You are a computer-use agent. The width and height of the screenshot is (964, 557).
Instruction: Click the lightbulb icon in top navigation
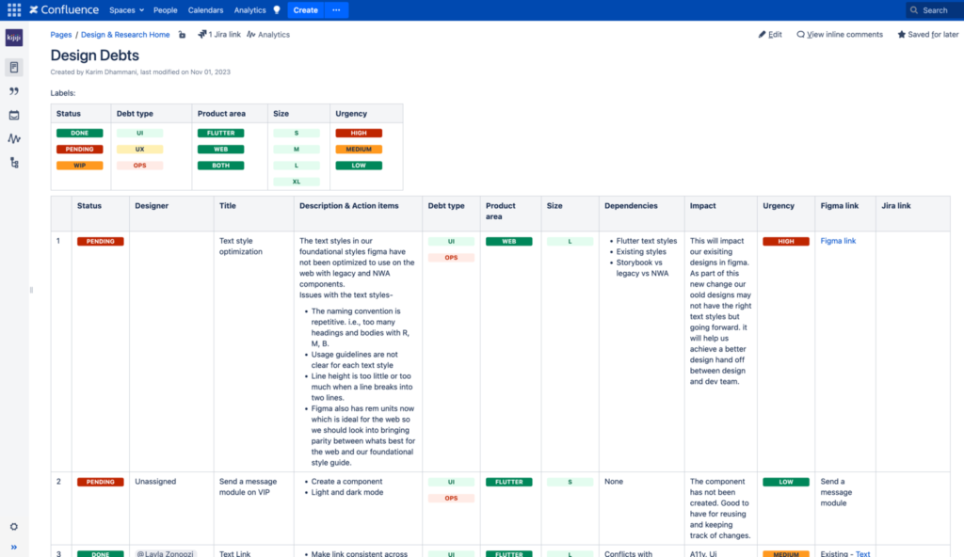click(277, 10)
